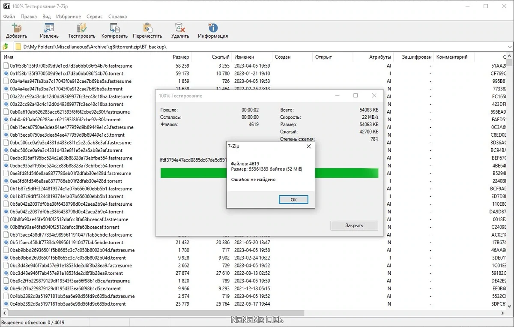514x327 pixels.
Task: Select file 0b5a042e2037df0be38f...torrent
Action: pyautogui.click(x=66, y=212)
